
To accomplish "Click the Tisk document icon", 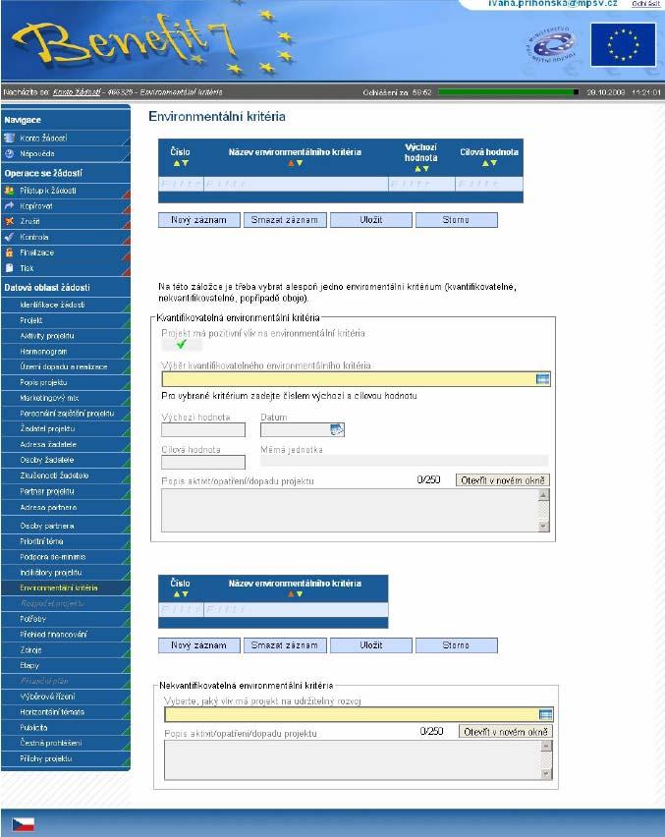I will (9, 268).
